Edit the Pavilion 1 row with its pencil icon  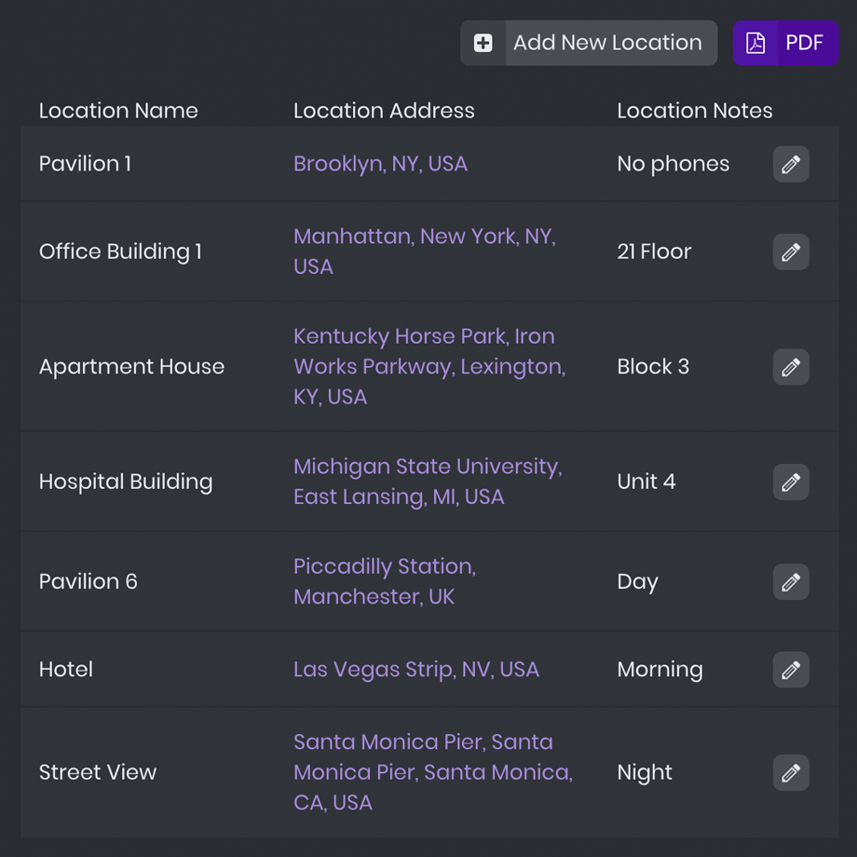(791, 164)
